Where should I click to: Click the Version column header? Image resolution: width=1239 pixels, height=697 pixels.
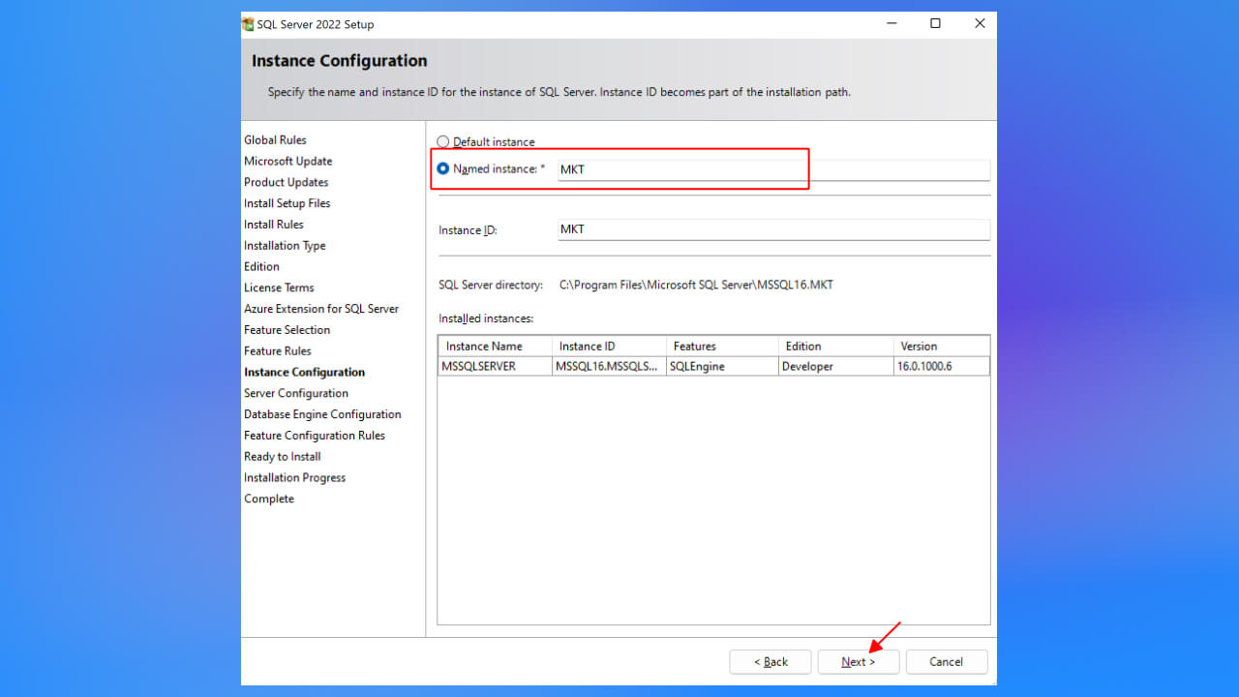pyautogui.click(x=942, y=346)
